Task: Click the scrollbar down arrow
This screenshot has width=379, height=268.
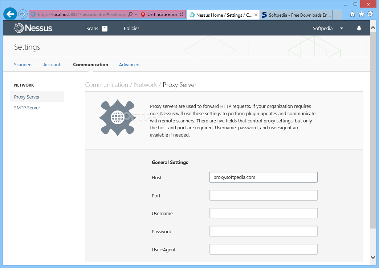Action: coord(373,257)
